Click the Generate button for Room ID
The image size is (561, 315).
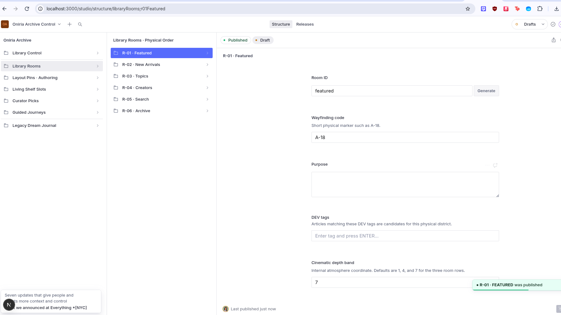[x=486, y=91]
